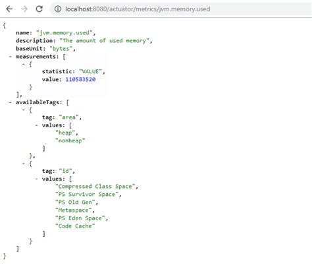This screenshot has height=275, width=312.
Task: Collapse the availableTags array
Action: click(10, 102)
